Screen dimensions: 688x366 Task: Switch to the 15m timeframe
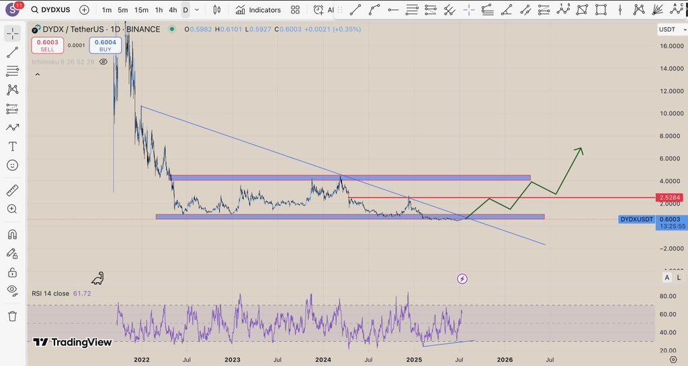141,10
